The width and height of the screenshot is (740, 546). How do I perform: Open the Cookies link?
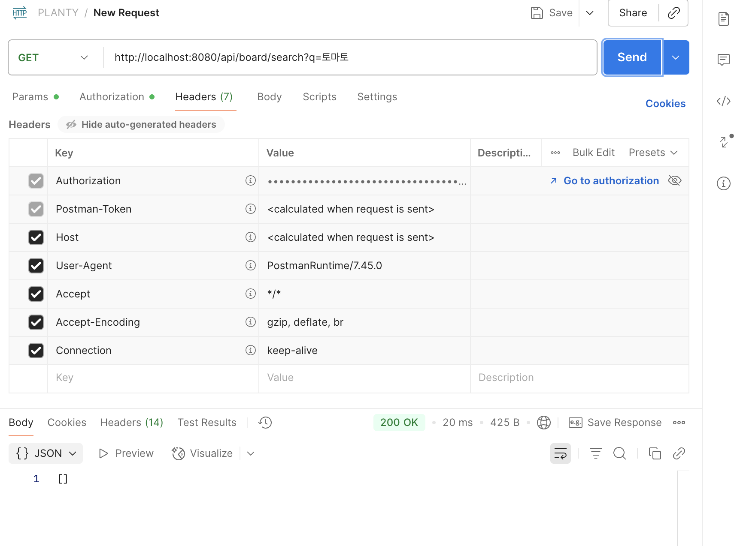pyautogui.click(x=666, y=104)
